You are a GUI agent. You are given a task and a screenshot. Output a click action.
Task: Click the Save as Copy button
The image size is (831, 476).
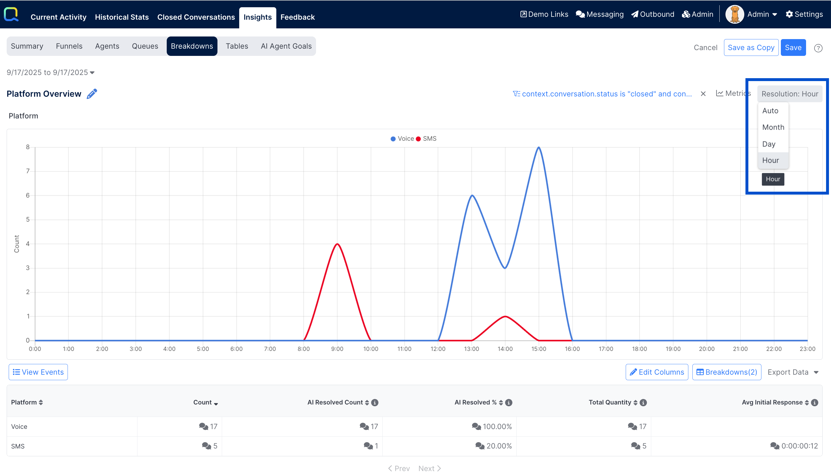[x=751, y=48]
